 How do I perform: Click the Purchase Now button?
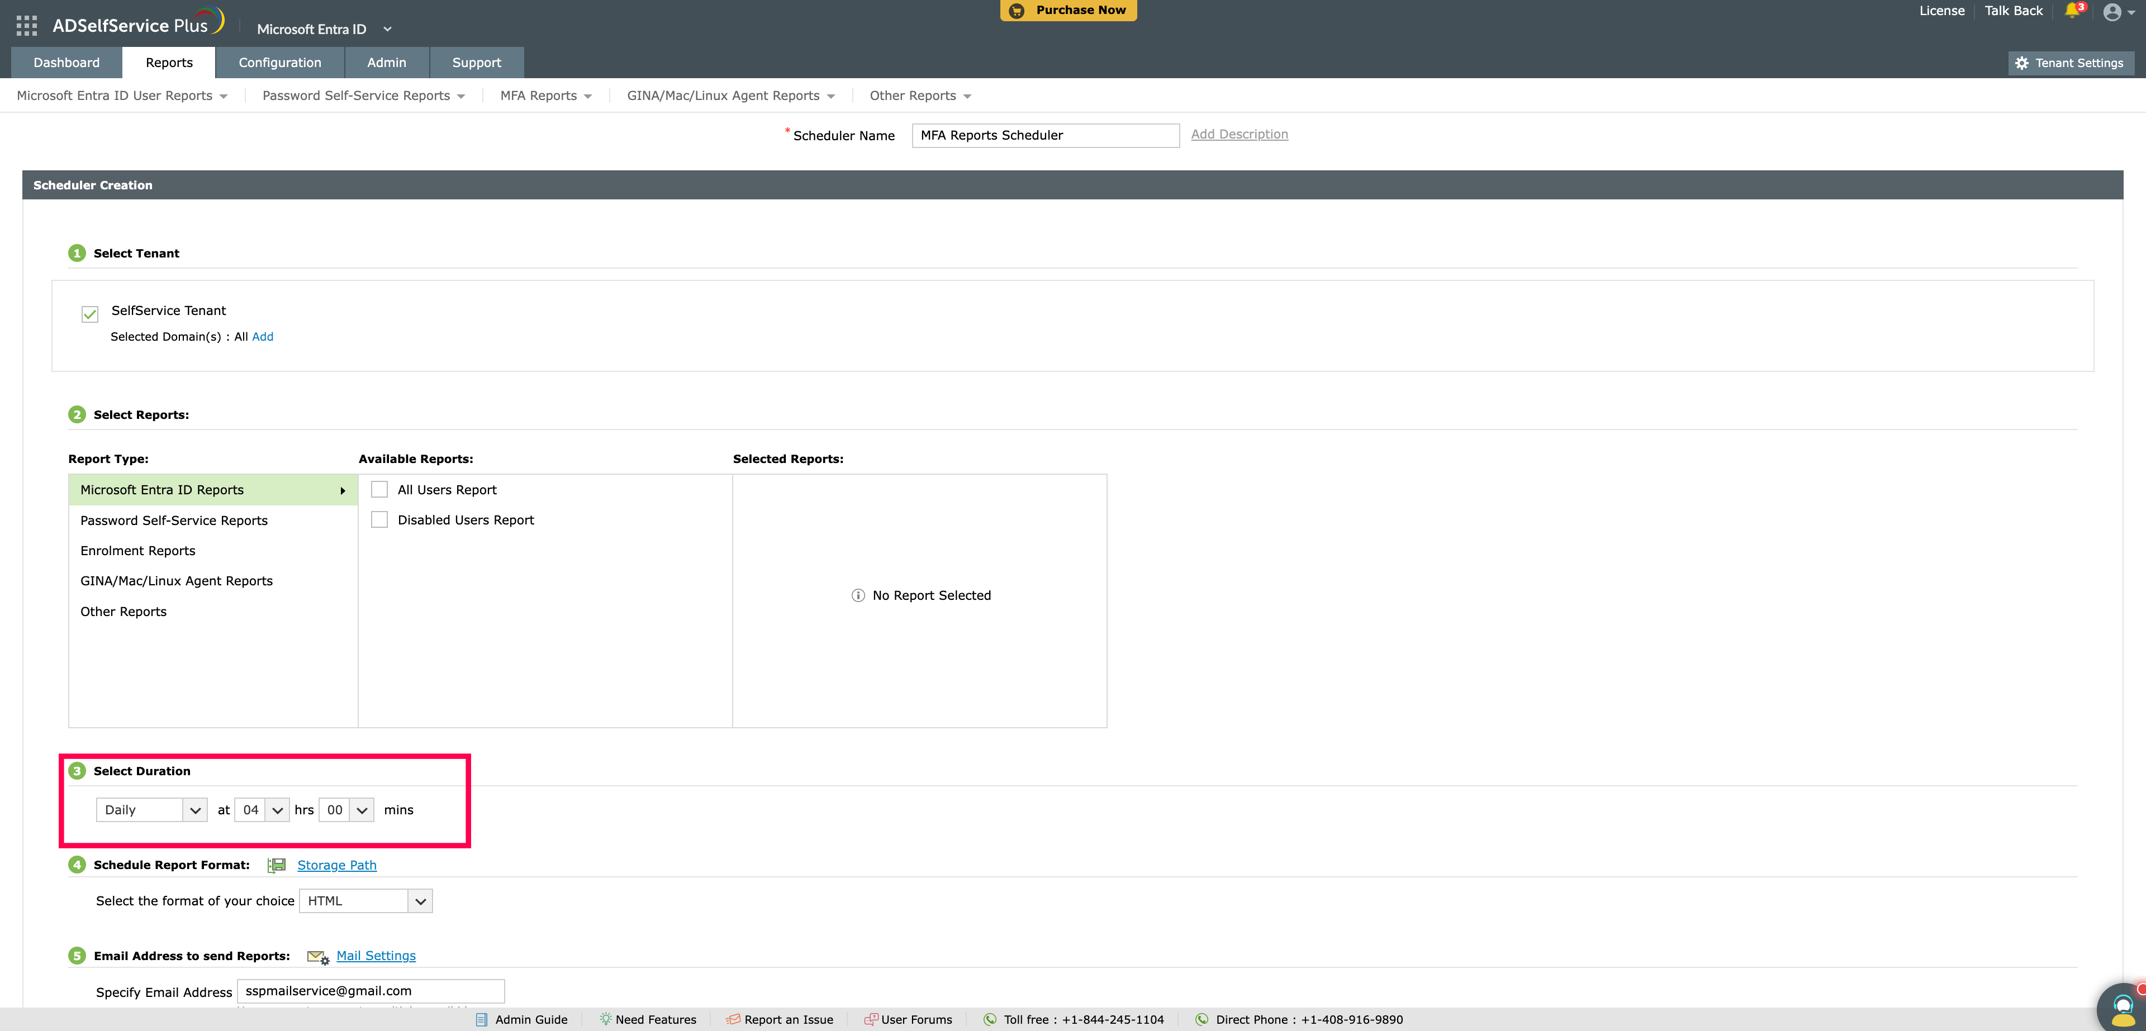click(x=1069, y=10)
